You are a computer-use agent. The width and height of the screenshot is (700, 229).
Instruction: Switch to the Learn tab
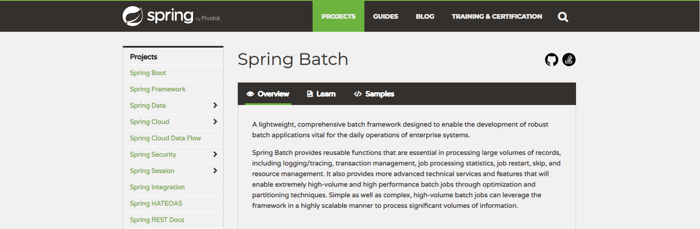point(321,94)
